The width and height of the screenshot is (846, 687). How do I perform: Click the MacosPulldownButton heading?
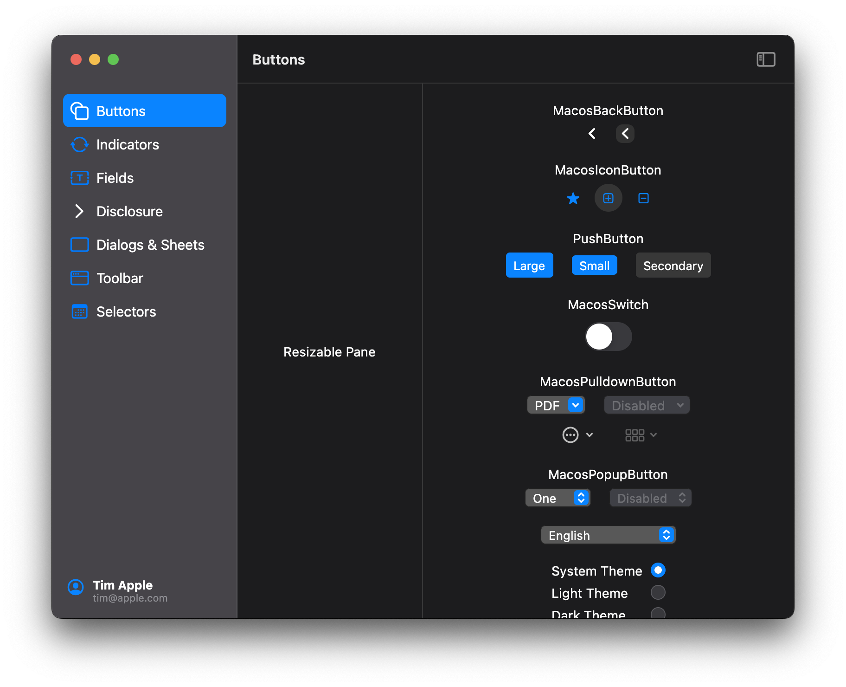pyautogui.click(x=608, y=382)
